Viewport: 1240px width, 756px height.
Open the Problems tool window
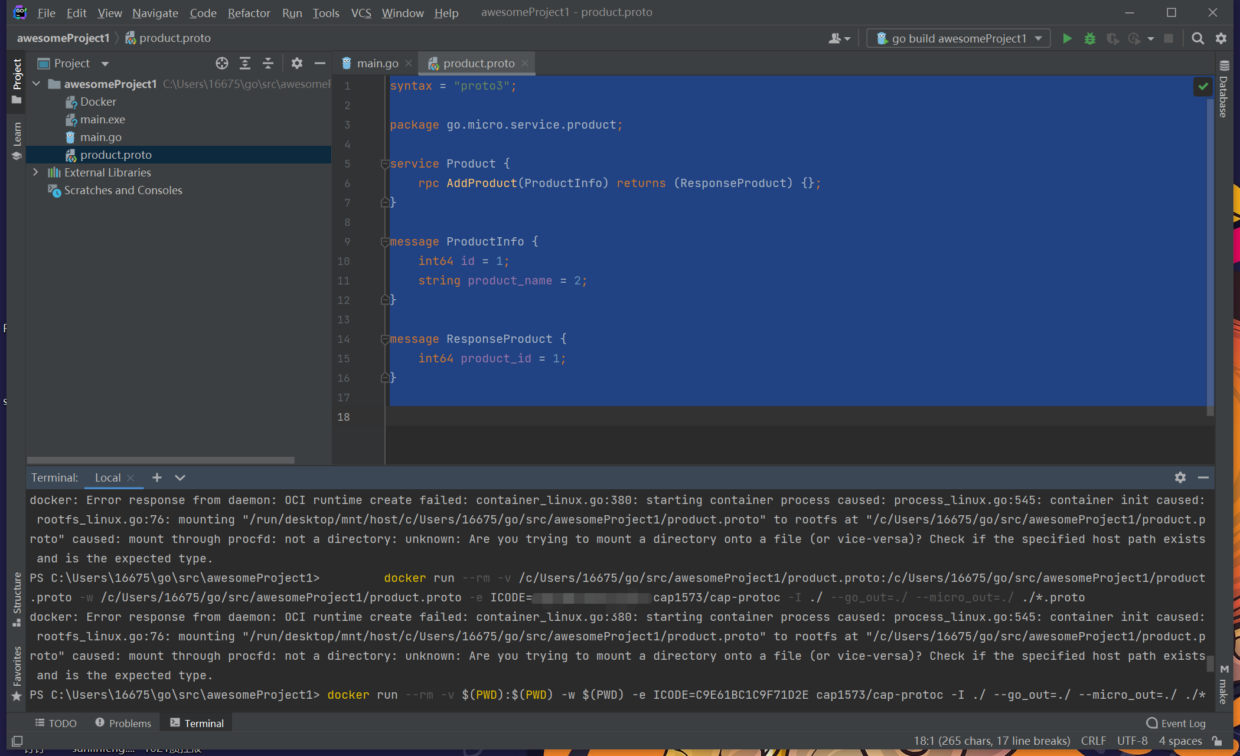(x=123, y=723)
